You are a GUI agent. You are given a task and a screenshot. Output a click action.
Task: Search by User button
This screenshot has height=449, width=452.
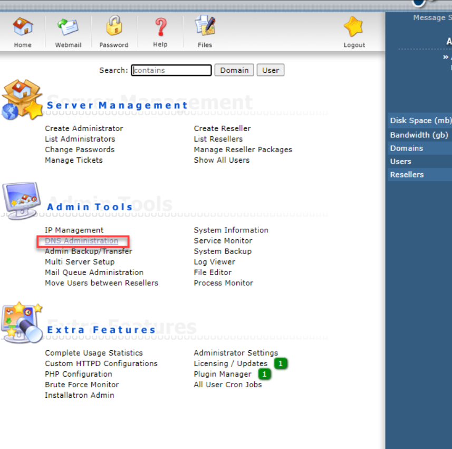pos(271,70)
